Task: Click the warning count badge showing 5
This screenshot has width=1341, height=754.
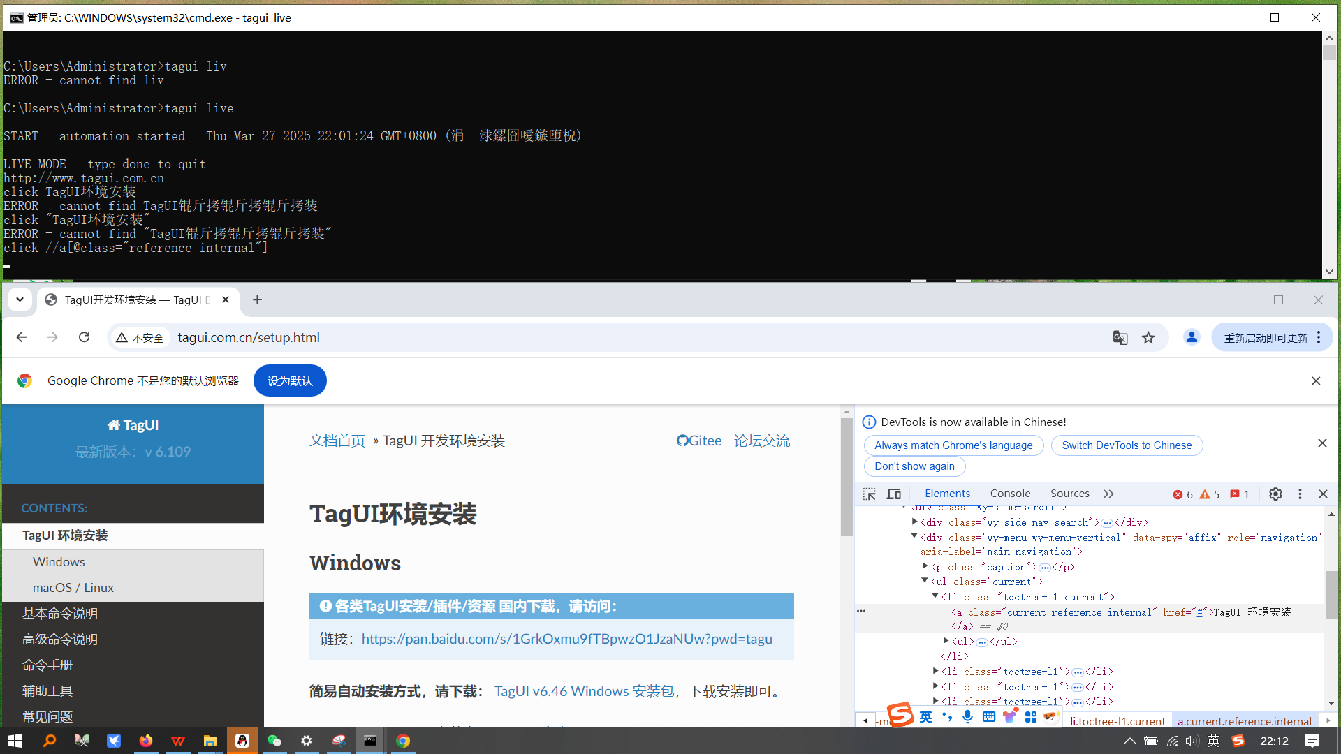Action: (1210, 494)
